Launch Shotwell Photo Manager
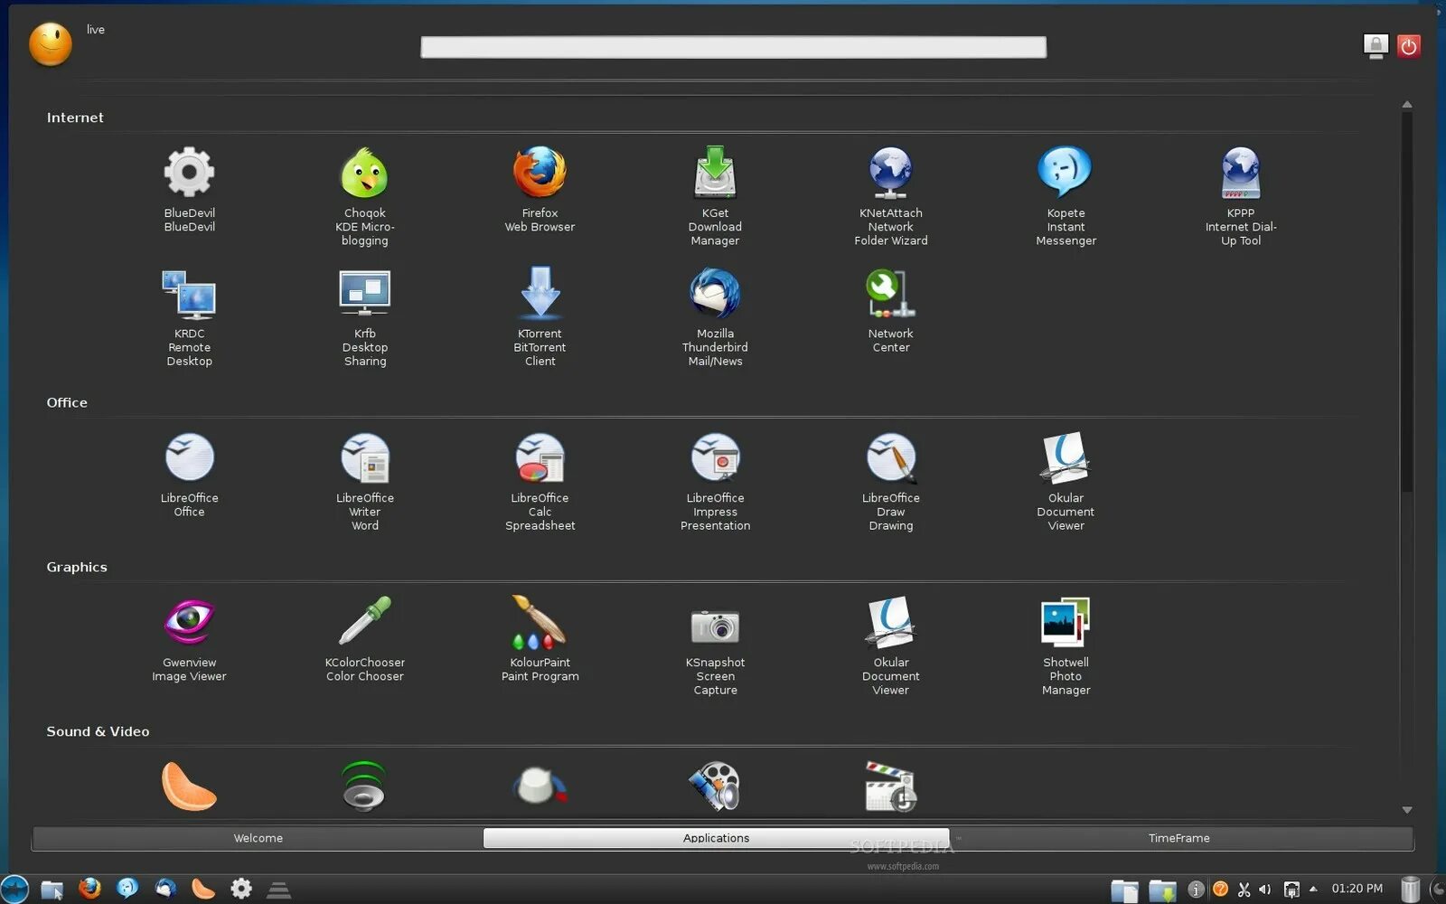1446x904 pixels. [x=1066, y=645]
